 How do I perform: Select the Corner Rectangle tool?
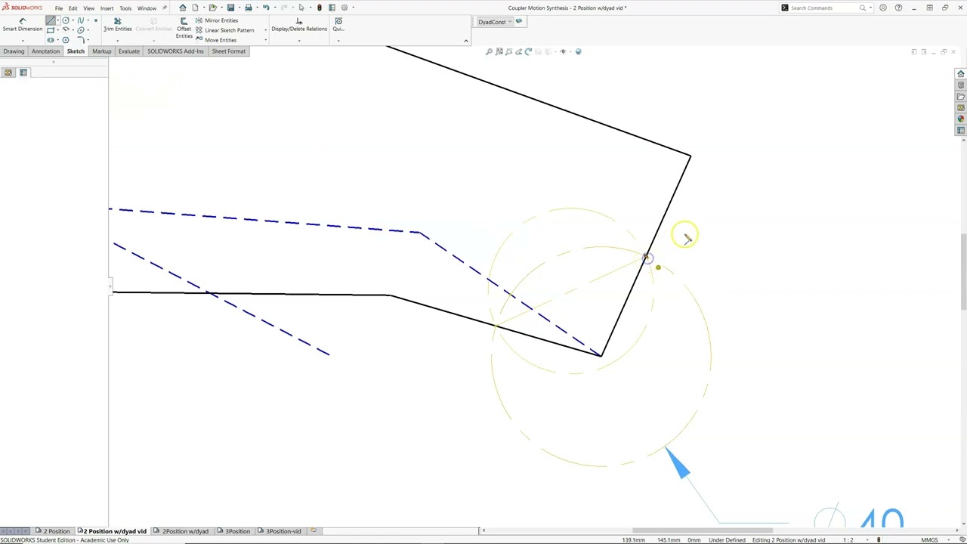pyautogui.click(x=51, y=30)
